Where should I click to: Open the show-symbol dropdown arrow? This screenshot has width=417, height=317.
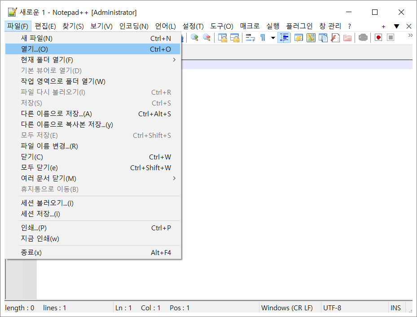coord(273,38)
